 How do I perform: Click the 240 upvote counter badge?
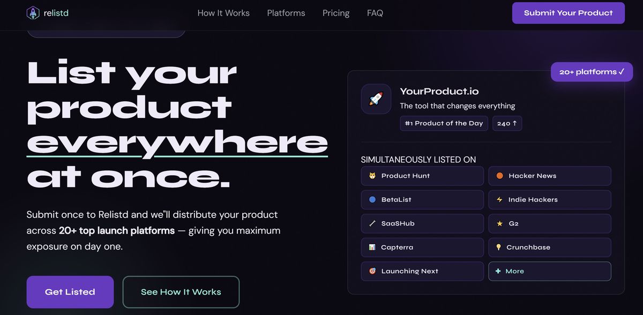pyautogui.click(x=507, y=123)
